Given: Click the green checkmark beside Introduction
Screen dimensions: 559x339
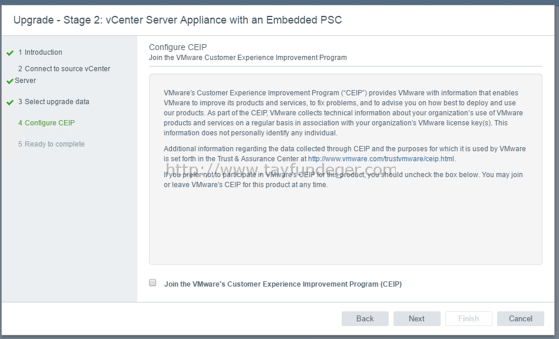Looking at the screenshot, I should coord(10,53).
